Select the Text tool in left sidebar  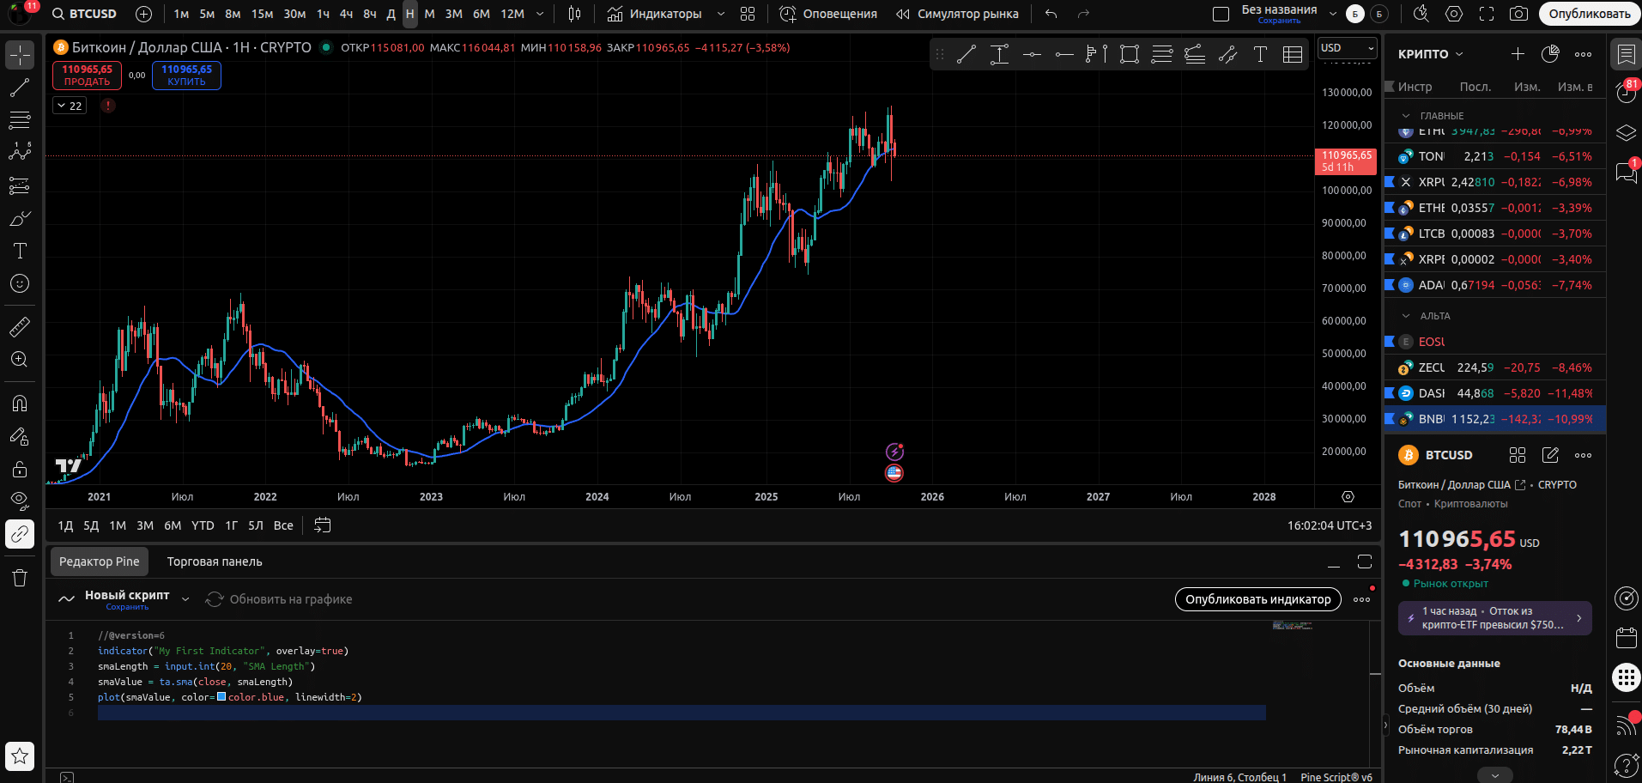[x=19, y=251]
